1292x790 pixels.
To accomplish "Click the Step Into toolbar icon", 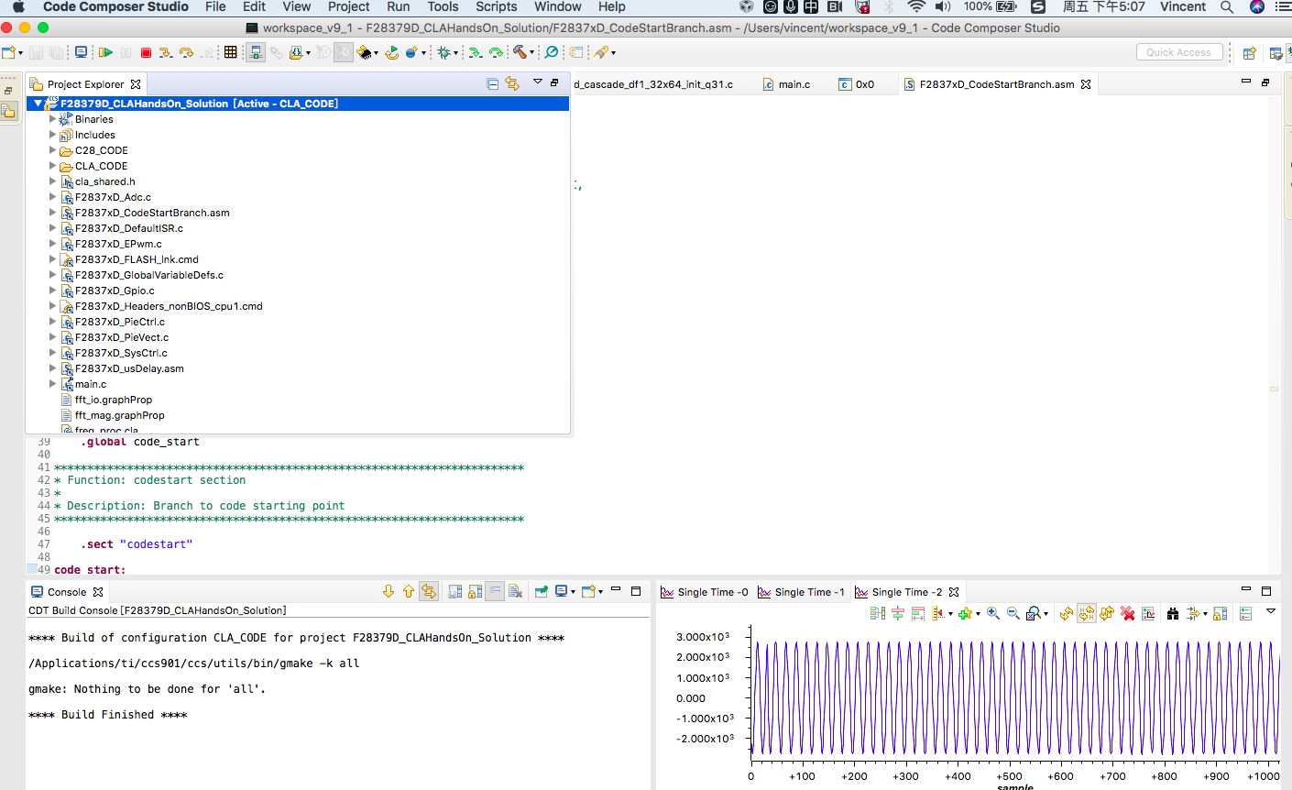I will (x=165, y=52).
